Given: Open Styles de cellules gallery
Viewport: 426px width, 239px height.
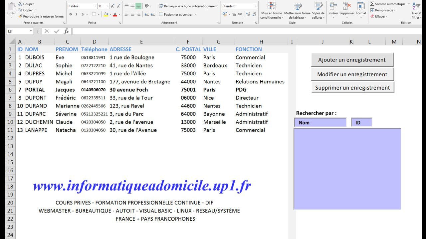Looking at the screenshot, I should (x=318, y=10).
